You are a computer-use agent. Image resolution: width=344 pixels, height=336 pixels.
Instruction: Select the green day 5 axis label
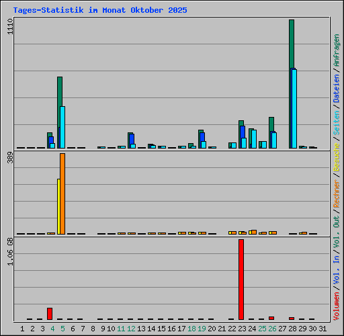click(x=62, y=329)
